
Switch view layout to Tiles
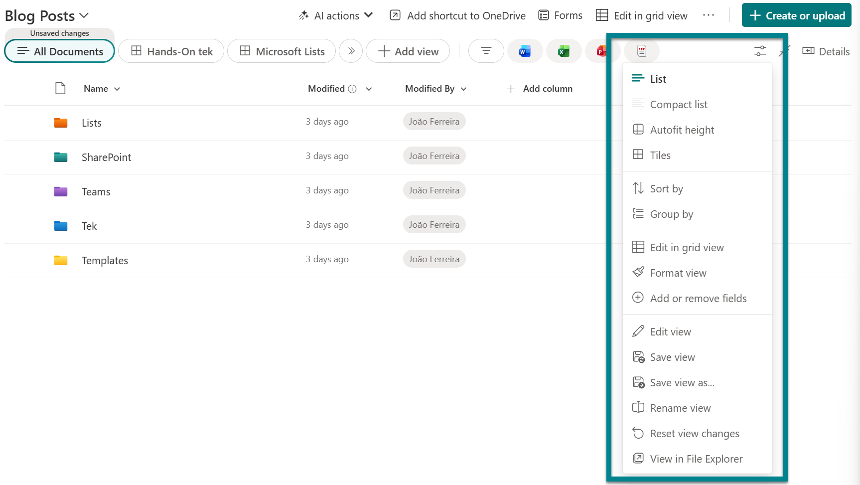pyautogui.click(x=661, y=155)
